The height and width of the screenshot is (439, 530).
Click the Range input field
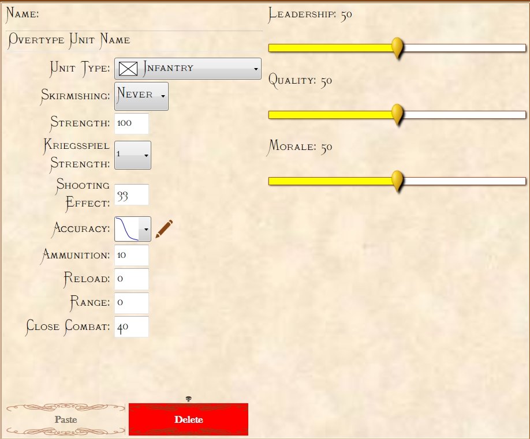[x=132, y=303]
